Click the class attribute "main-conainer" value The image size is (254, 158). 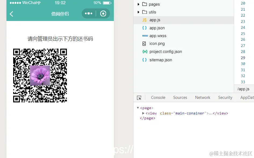[x=190, y=113]
